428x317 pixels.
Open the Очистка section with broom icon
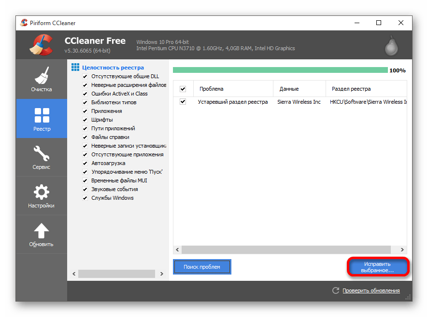tap(42, 79)
